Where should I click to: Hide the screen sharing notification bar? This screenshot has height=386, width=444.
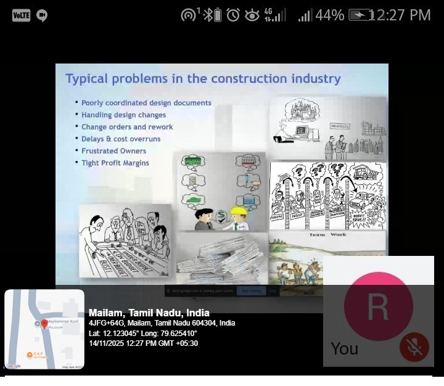(x=272, y=290)
